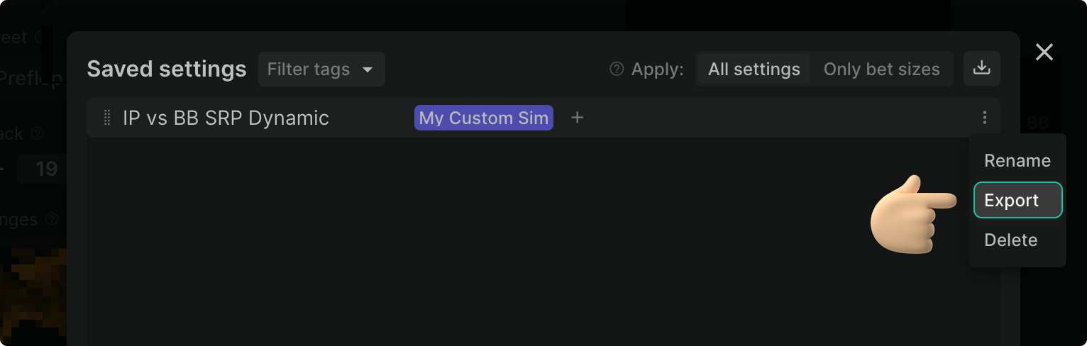Click the help icon beside ranges label
1087x346 pixels.
click(52, 220)
